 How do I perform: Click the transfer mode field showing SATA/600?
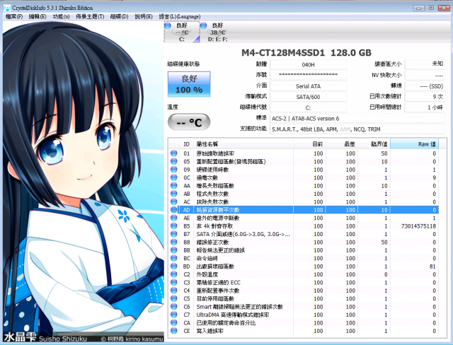308,97
